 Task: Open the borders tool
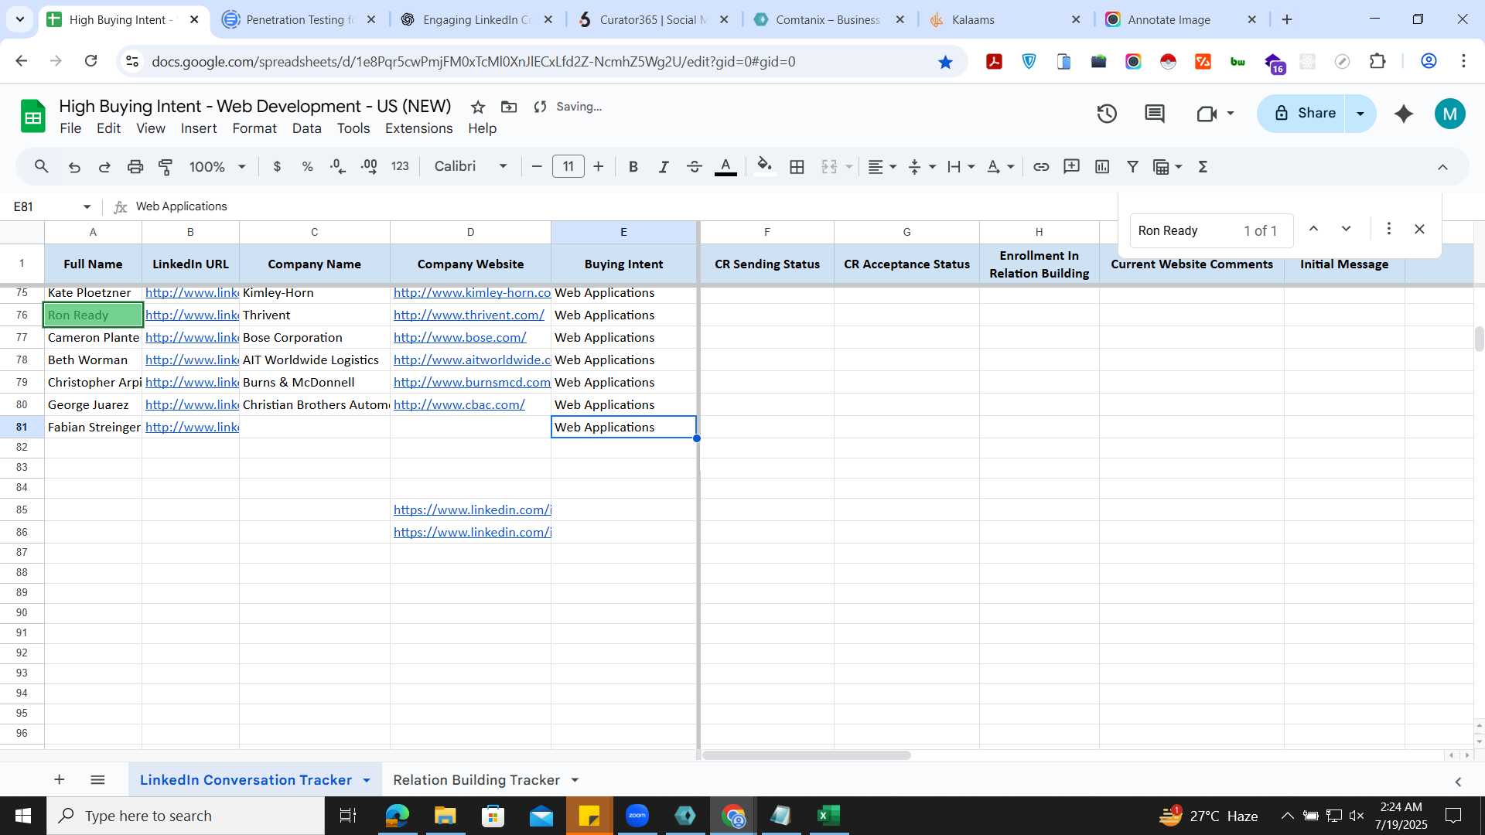tap(797, 167)
